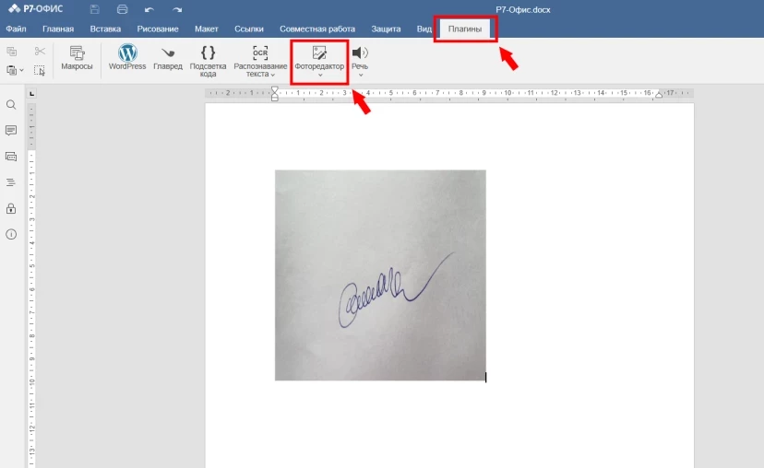Click the undo arrow in title bar
The height and width of the screenshot is (468, 764).
point(149,9)
